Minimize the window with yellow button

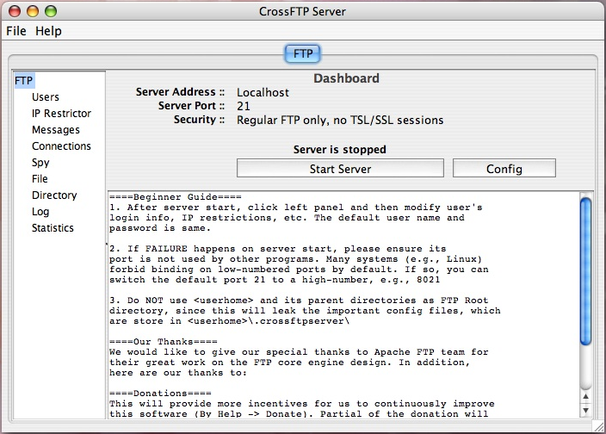tap(33, 11)
